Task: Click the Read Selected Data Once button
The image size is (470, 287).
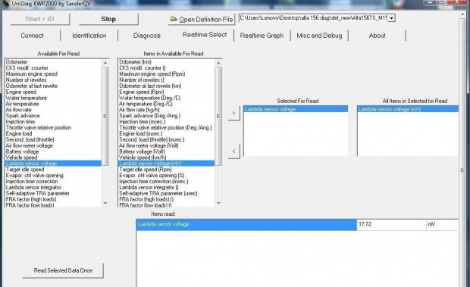Action: click(63, 270)
